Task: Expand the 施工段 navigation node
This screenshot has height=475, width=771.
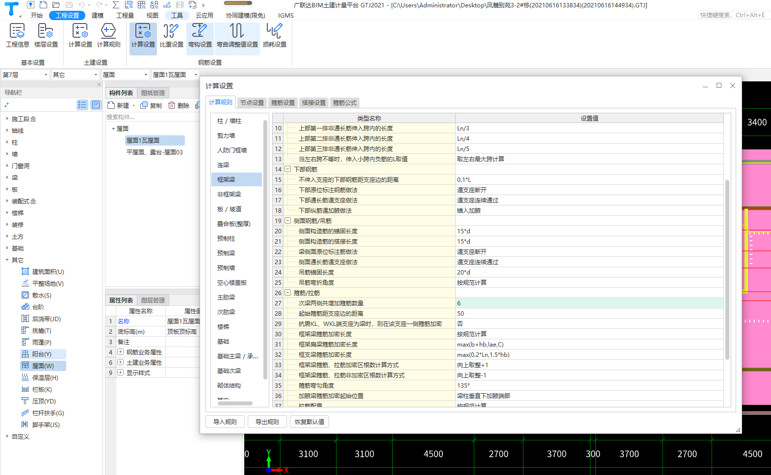Action: (7, 119)
